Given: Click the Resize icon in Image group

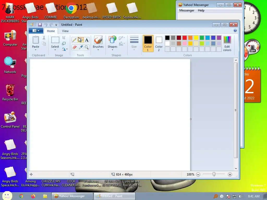Looking at the screenshot, I should coord(64,43).
